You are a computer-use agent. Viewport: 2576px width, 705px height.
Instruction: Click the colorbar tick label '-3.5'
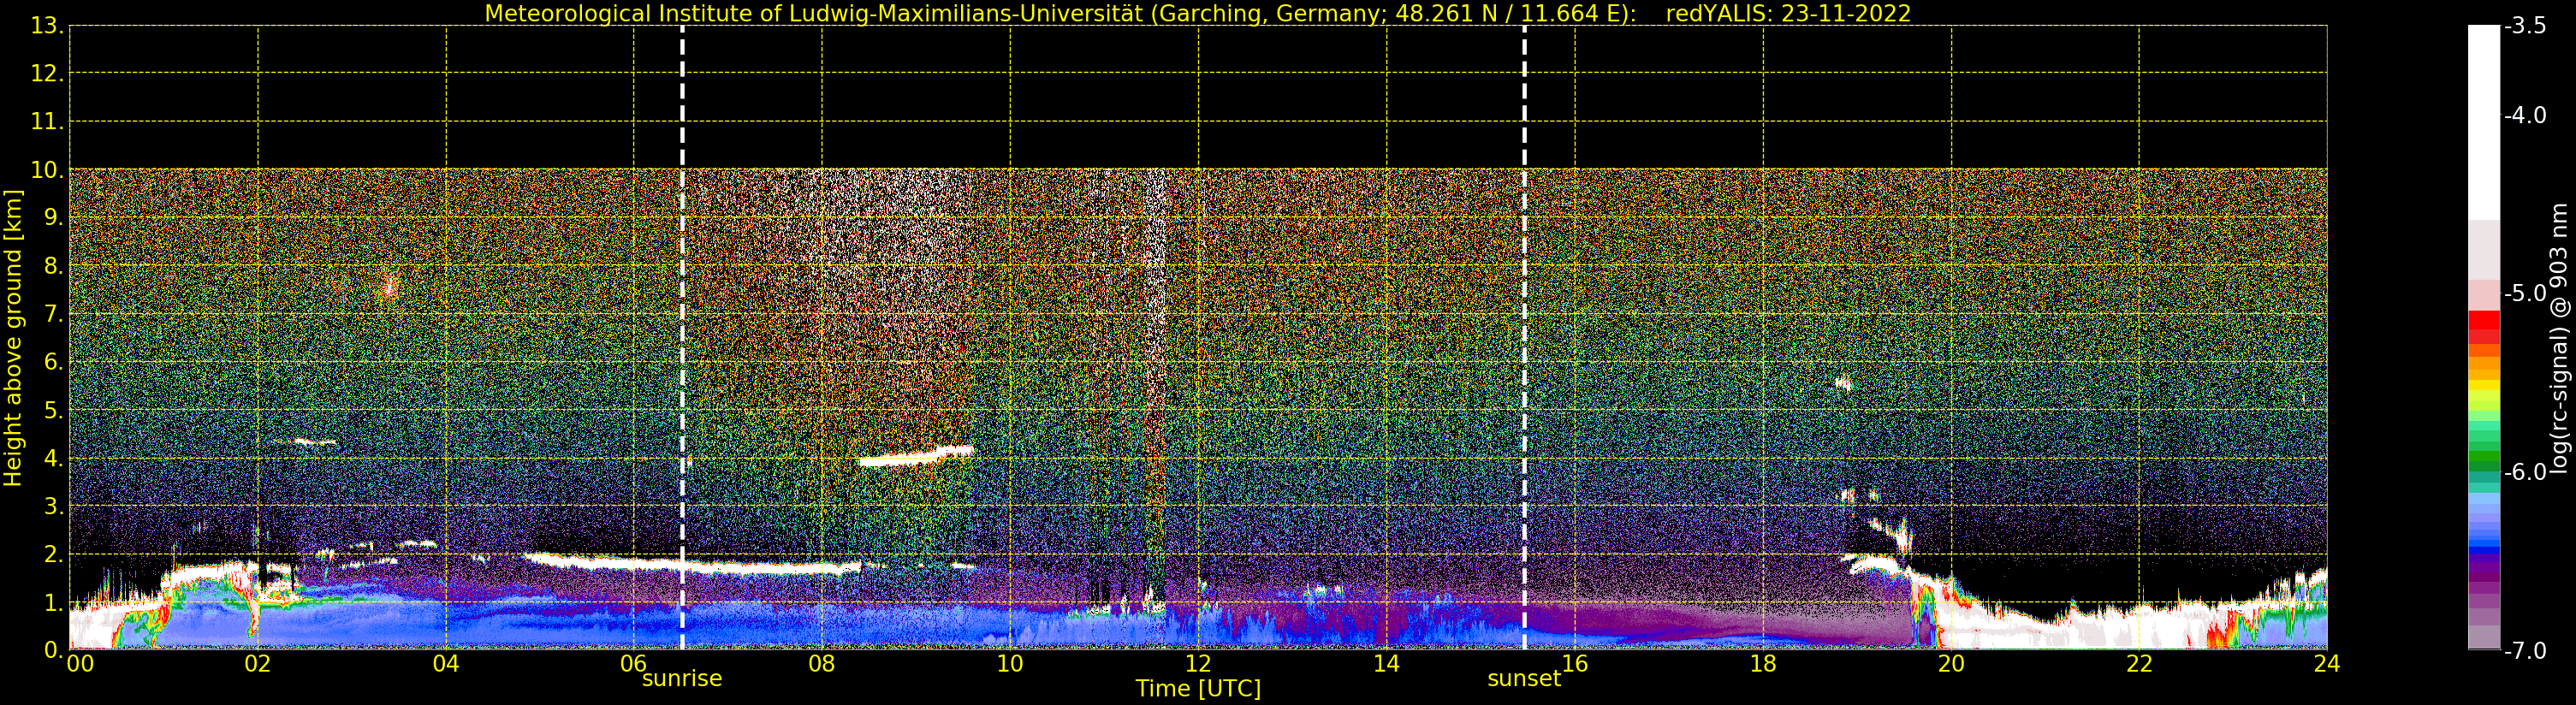click(2525, 26)
